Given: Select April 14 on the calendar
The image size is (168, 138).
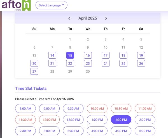Looking at the screenshot, I should click(x=52, y=55).
